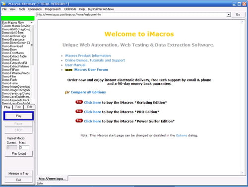This screenshot has height=187, width=248.
Task: Open the Commands menu
Action: tap(35, 9)
